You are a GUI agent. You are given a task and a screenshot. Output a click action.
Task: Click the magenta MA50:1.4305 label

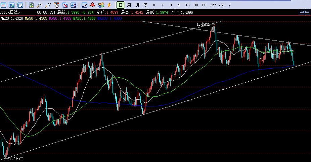pos(60,18)
